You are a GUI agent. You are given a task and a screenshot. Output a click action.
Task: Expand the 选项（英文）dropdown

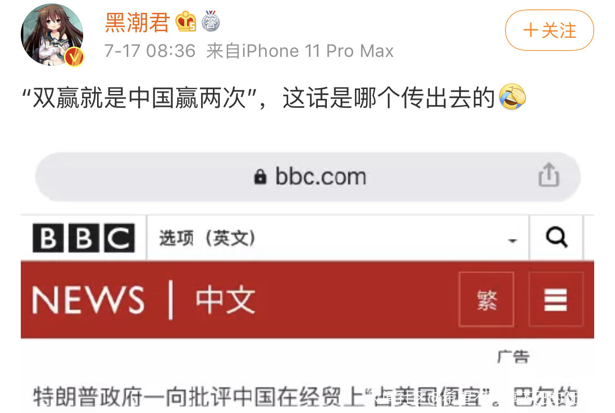pyautogui.click(x=338, y=238)
